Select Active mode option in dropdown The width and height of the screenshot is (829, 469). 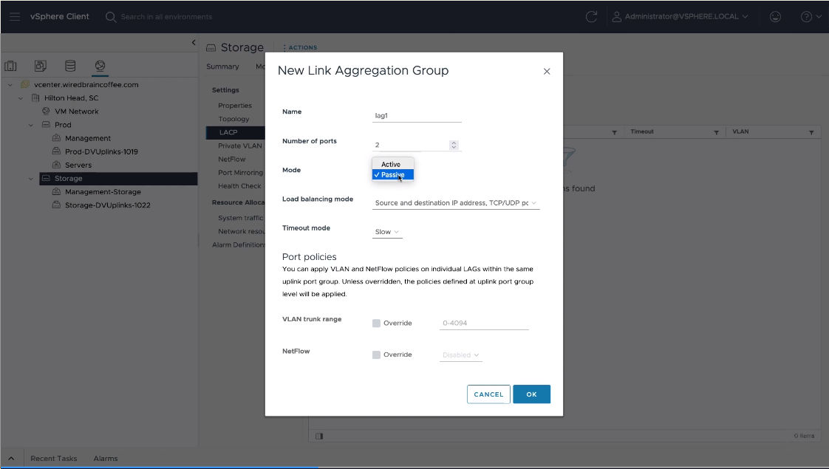click(x=391, y=164)
